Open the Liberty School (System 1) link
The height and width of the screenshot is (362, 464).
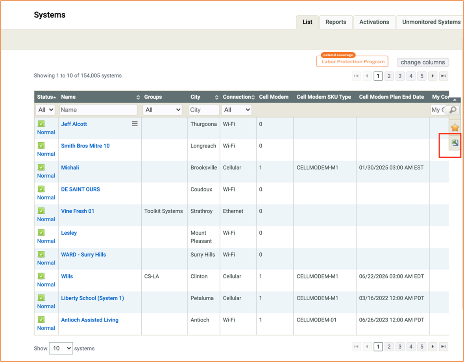[x=92, y=298]
